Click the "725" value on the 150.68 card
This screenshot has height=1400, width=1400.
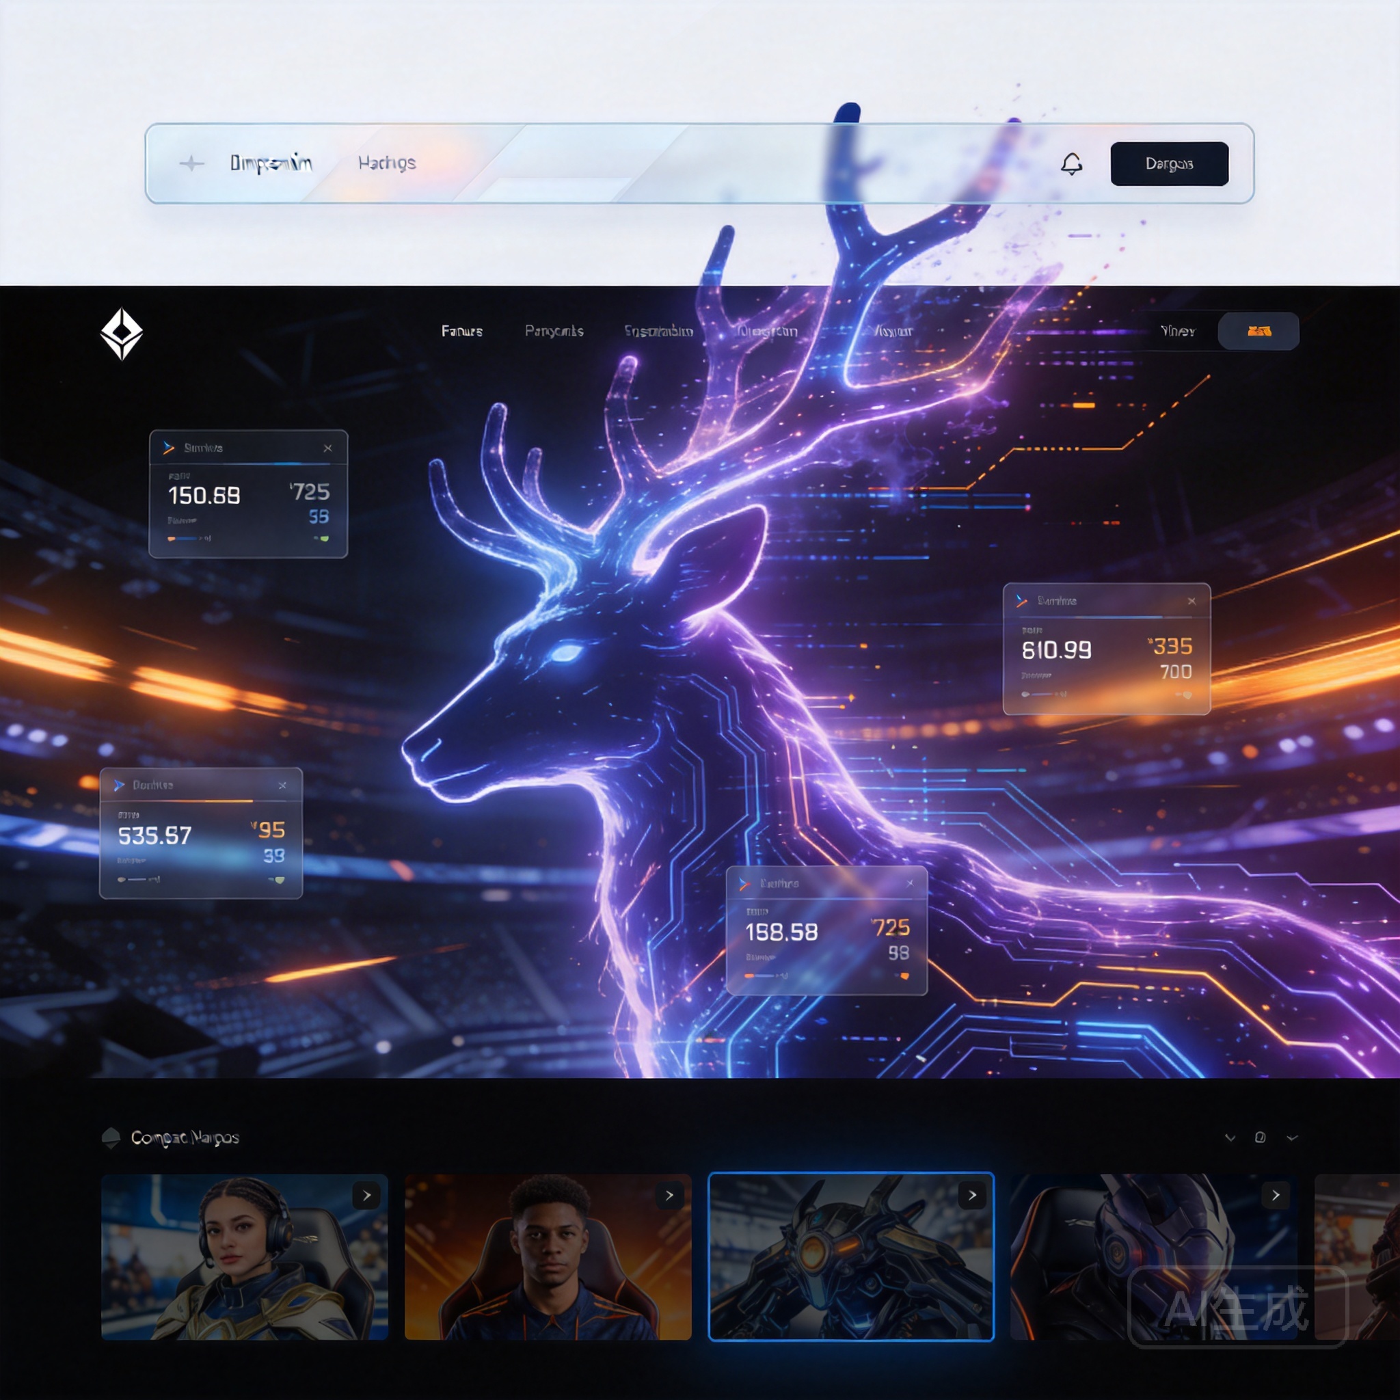pos(310,492)
